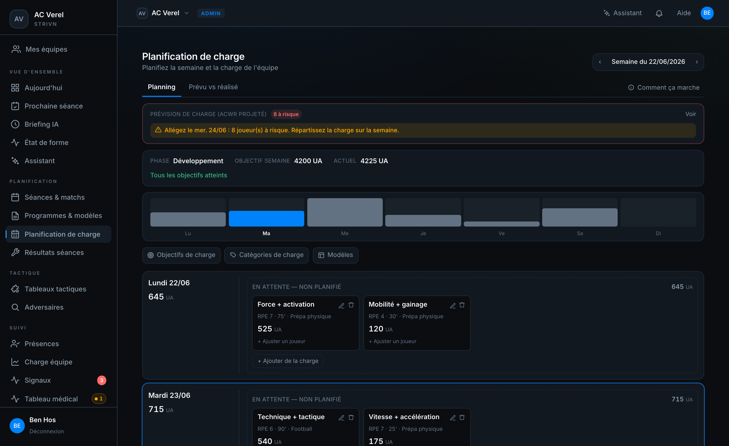Open Prochaine séance in sidebar
729x446 pixels.
[x=58, y=106]
